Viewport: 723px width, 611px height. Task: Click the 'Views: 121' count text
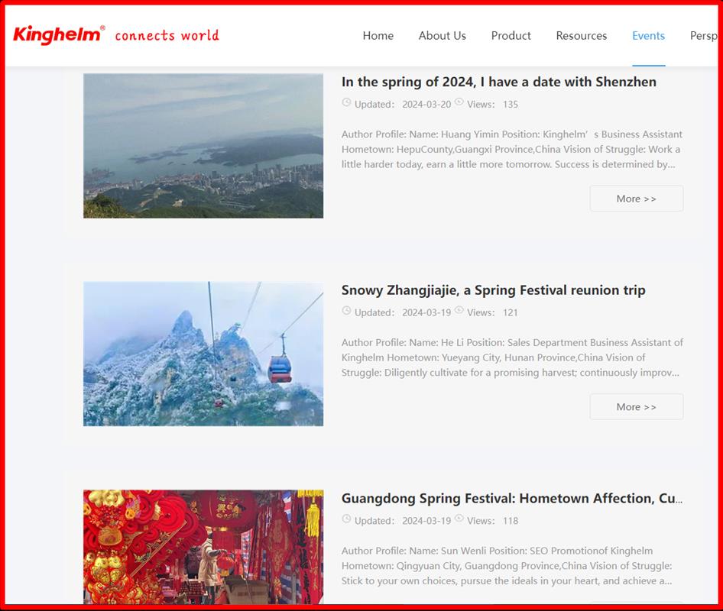(492, 313)
